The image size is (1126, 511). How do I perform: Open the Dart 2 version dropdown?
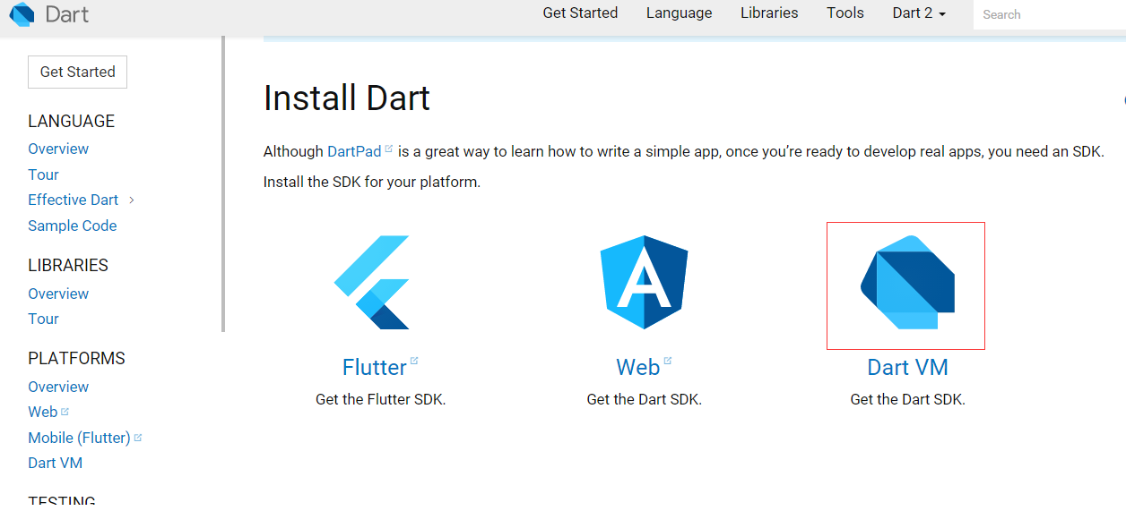(919, 13)
